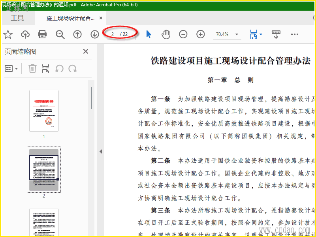Viewport: 316px width, 237px height.
Task: Rotate page counterclockwise in thumbnail panel
Action: pyautogui.click(x=59, y=68)
